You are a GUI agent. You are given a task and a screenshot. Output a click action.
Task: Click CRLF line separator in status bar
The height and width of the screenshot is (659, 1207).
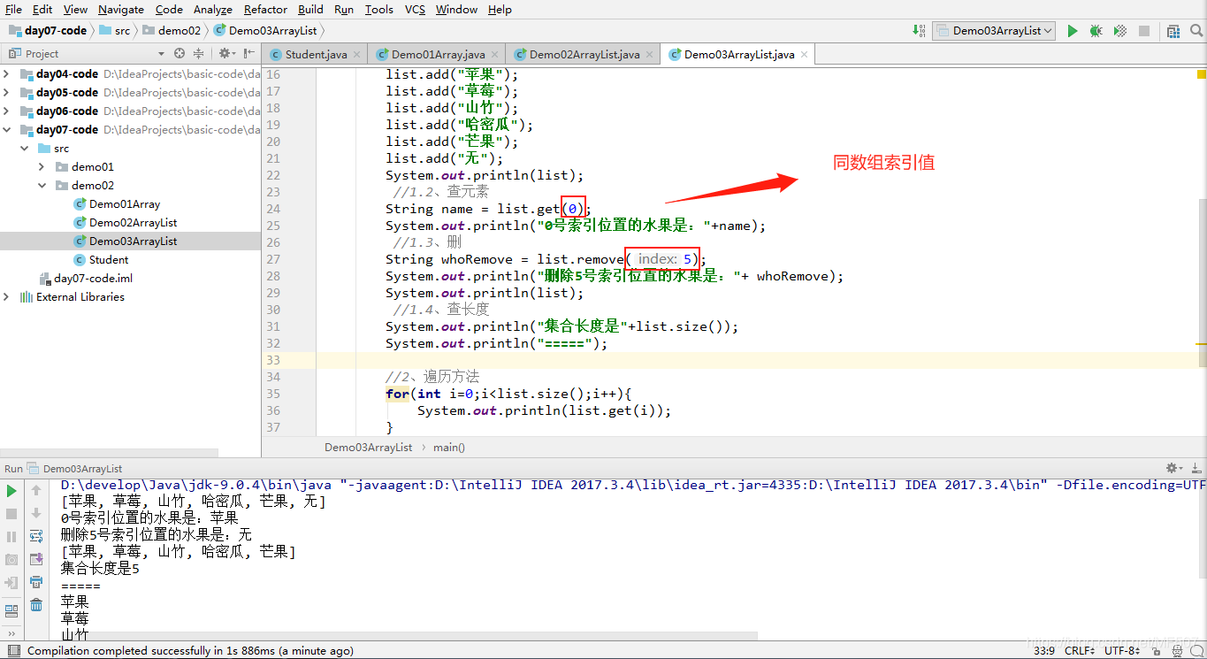(x=1081, y=651)
